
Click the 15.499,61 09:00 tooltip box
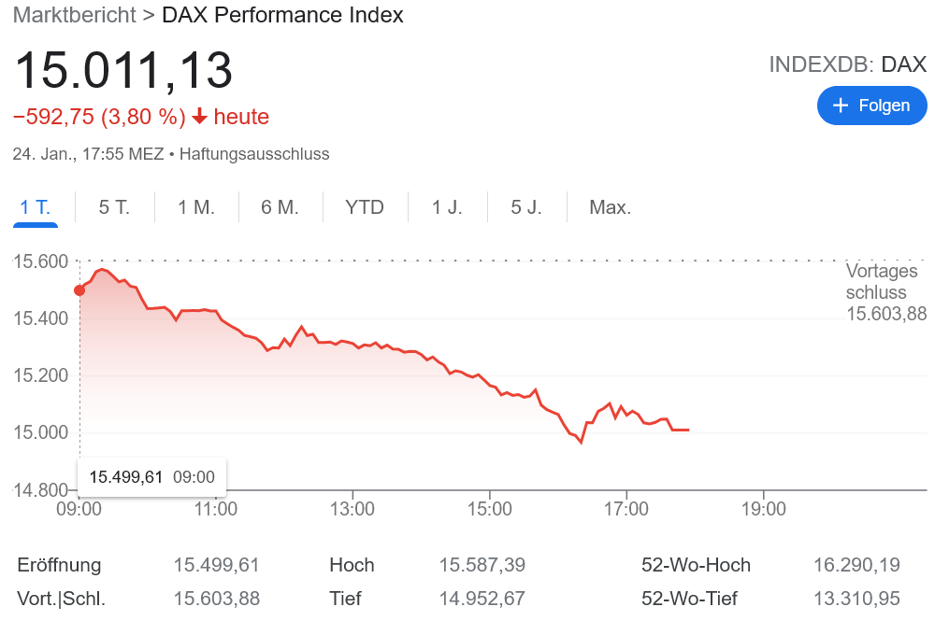pyautogui.click(x=151, y=477)
